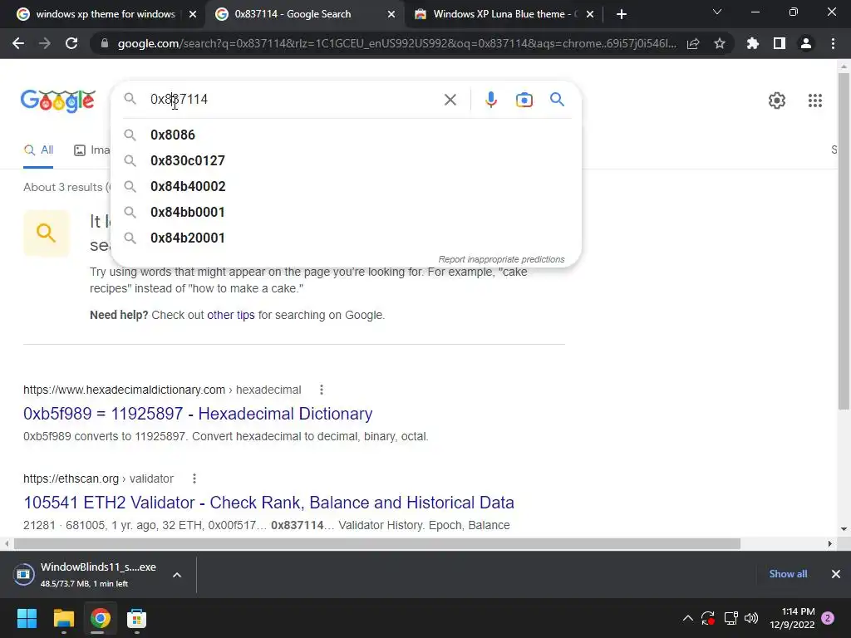The width and height of the screenshot is (851, 638).
Task: Open the tab search chevron
Action: coord(717,12)
